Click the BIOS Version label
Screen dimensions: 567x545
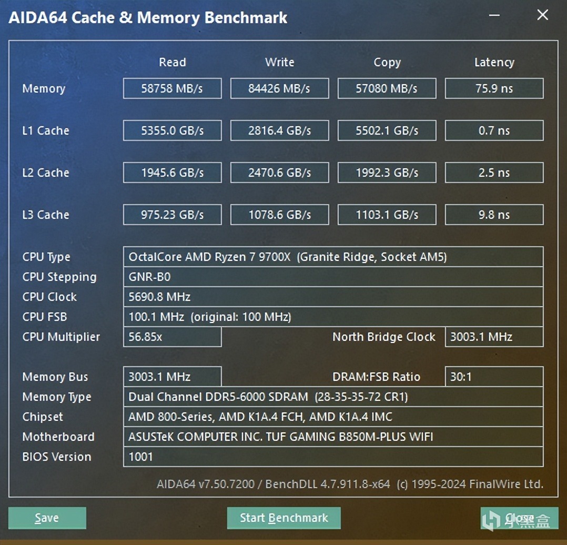[56, 457]
